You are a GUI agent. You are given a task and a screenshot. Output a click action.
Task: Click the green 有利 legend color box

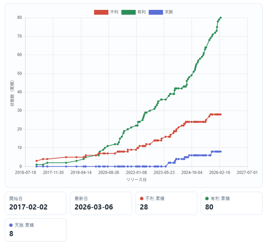tap(128, 12)
